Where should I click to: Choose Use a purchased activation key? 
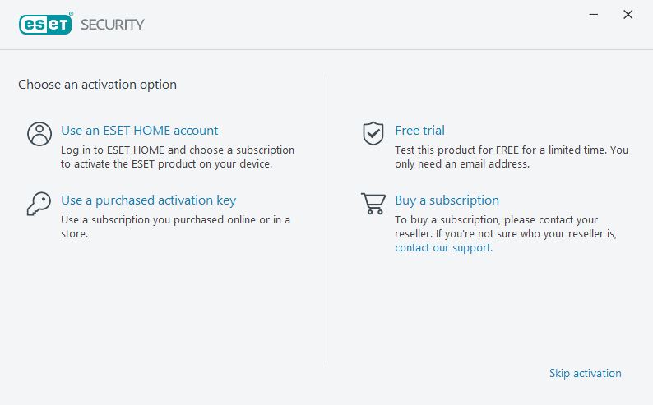pyautogui.click(x=148, y=200)
